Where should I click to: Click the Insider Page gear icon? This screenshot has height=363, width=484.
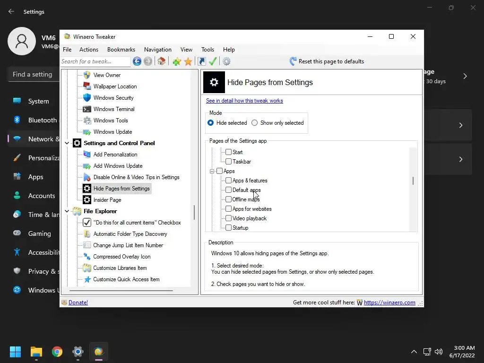click(x=87, y=200)
